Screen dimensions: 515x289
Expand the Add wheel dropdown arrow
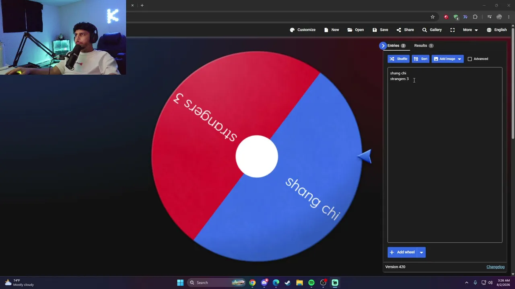421,252
